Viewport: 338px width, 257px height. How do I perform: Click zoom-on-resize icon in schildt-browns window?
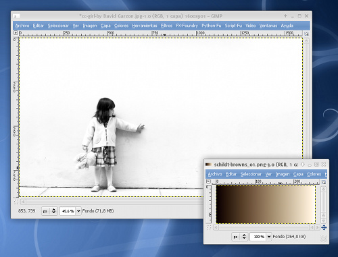click(x=324, y=181)
